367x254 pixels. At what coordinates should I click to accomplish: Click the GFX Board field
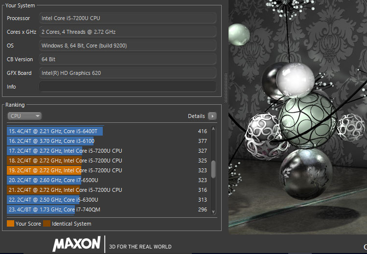coord(128,73)
